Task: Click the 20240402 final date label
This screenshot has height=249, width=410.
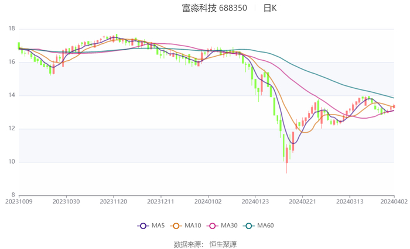Action: pos(393,201)
